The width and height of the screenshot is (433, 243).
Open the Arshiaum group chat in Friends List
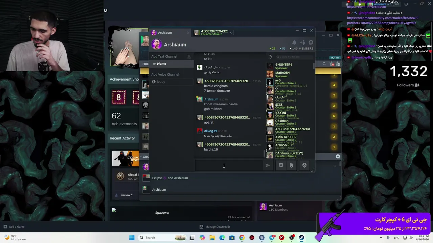(x=159, y=190)
